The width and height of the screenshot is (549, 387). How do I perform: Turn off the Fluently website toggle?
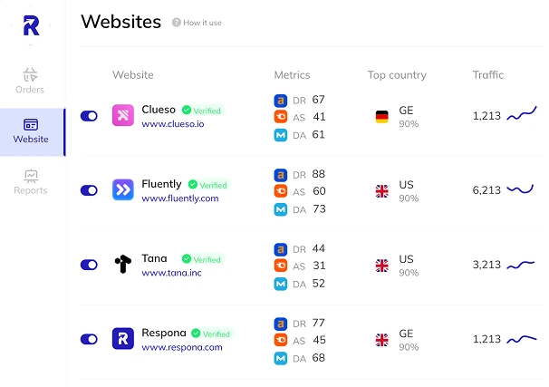[89, 190]
